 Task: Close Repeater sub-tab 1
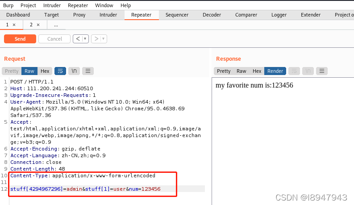pos(14,25)
